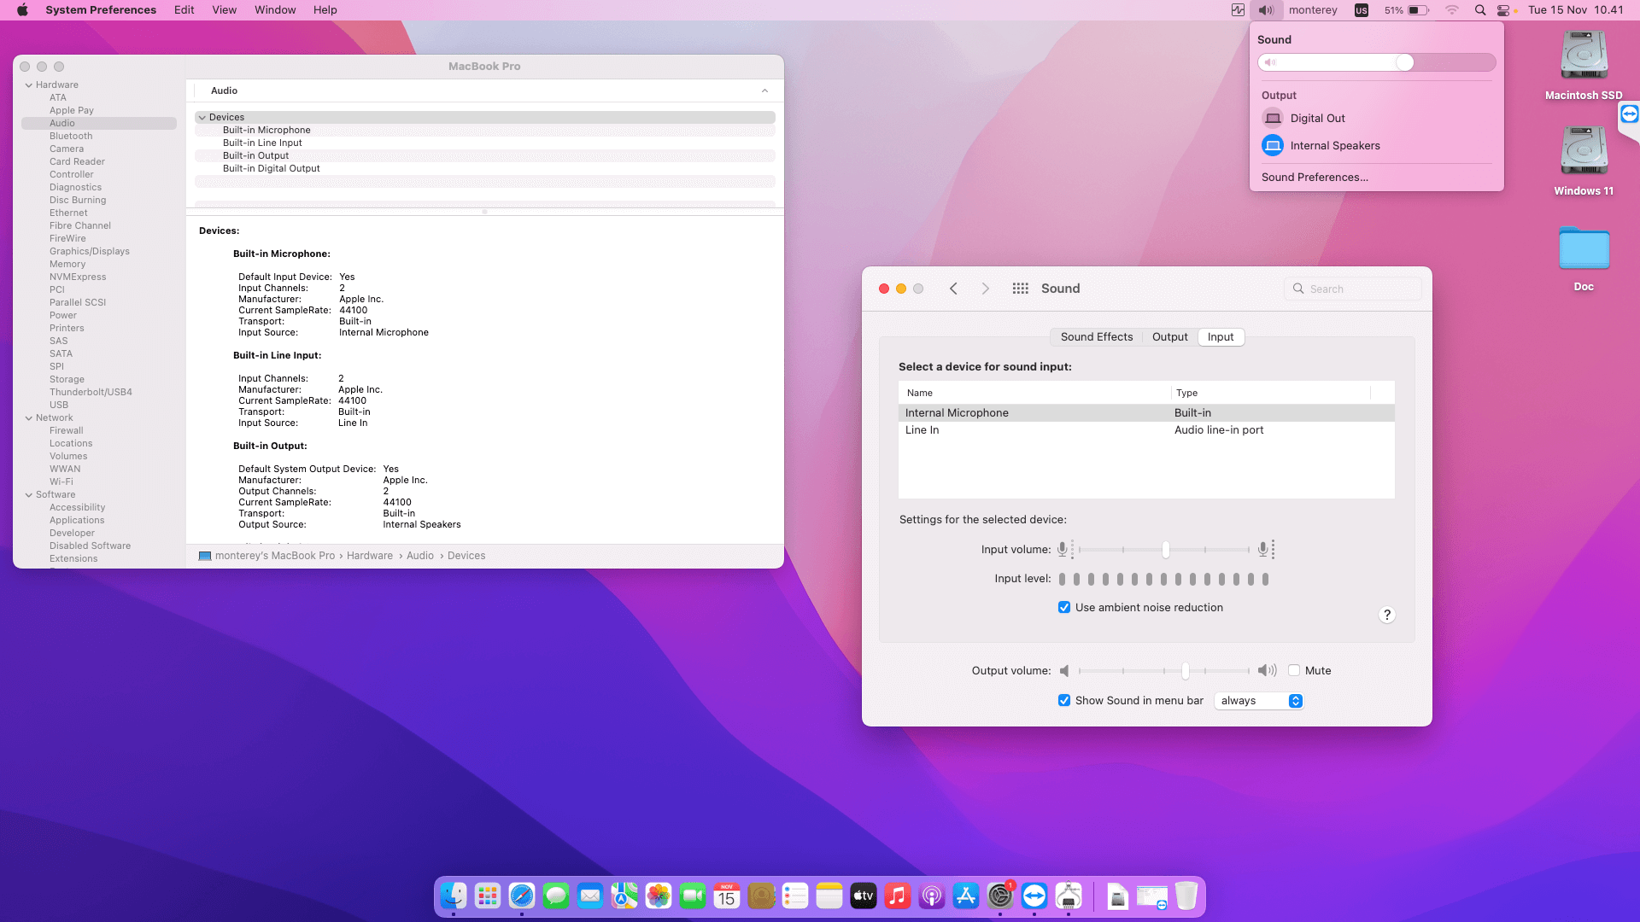Click the monterey user name in menu bar
The image size is (1640, 922).
pos(1313,10)
